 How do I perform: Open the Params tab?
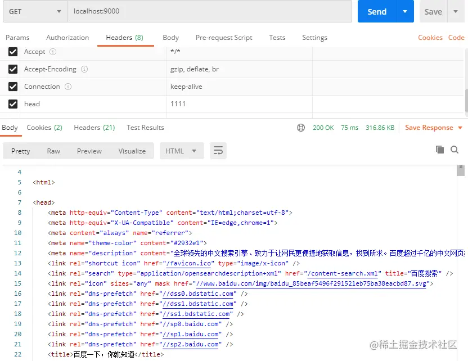pos(17,38)
